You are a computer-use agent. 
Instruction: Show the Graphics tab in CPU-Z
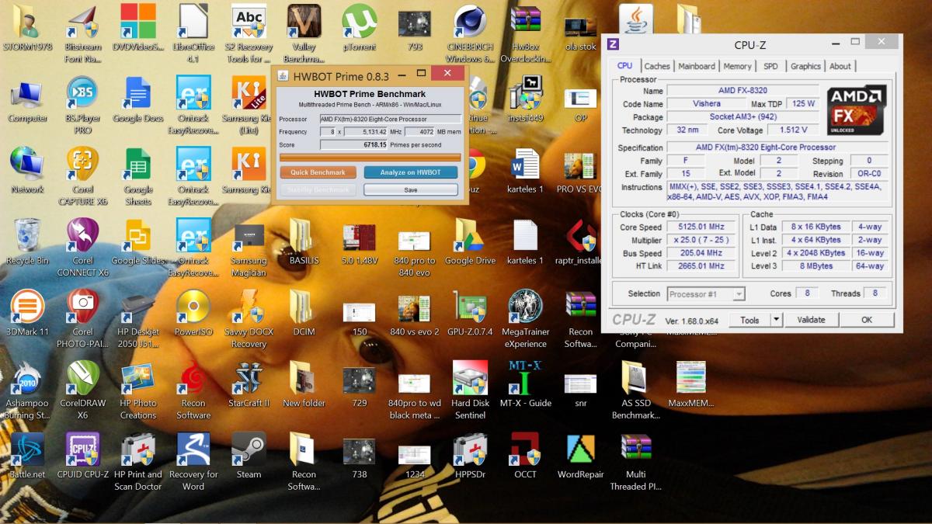tap(805, 67)
